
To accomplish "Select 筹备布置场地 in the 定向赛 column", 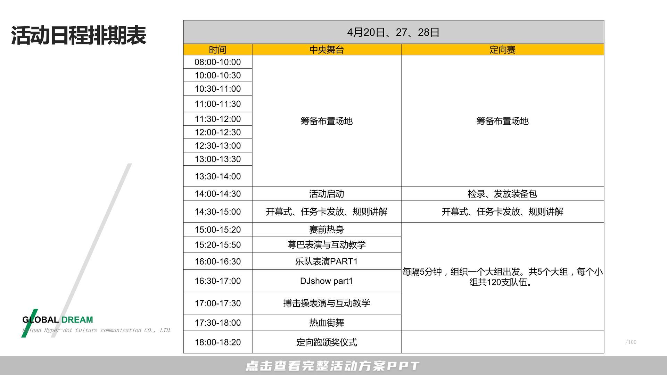I will click(502, 121).
